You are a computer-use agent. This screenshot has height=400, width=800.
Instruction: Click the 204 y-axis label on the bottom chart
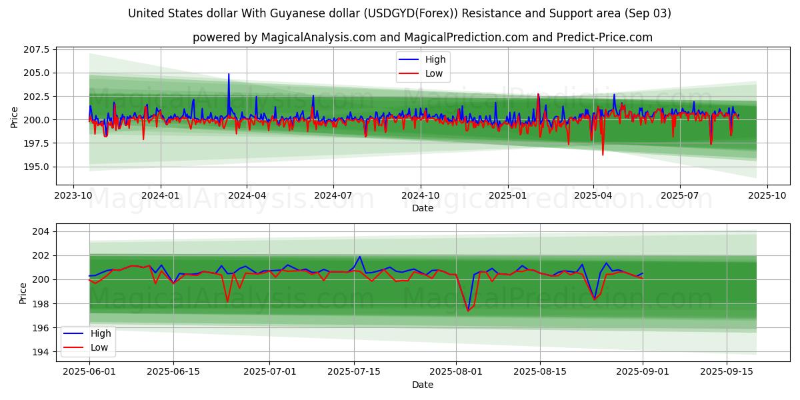(x=41, y=231)
